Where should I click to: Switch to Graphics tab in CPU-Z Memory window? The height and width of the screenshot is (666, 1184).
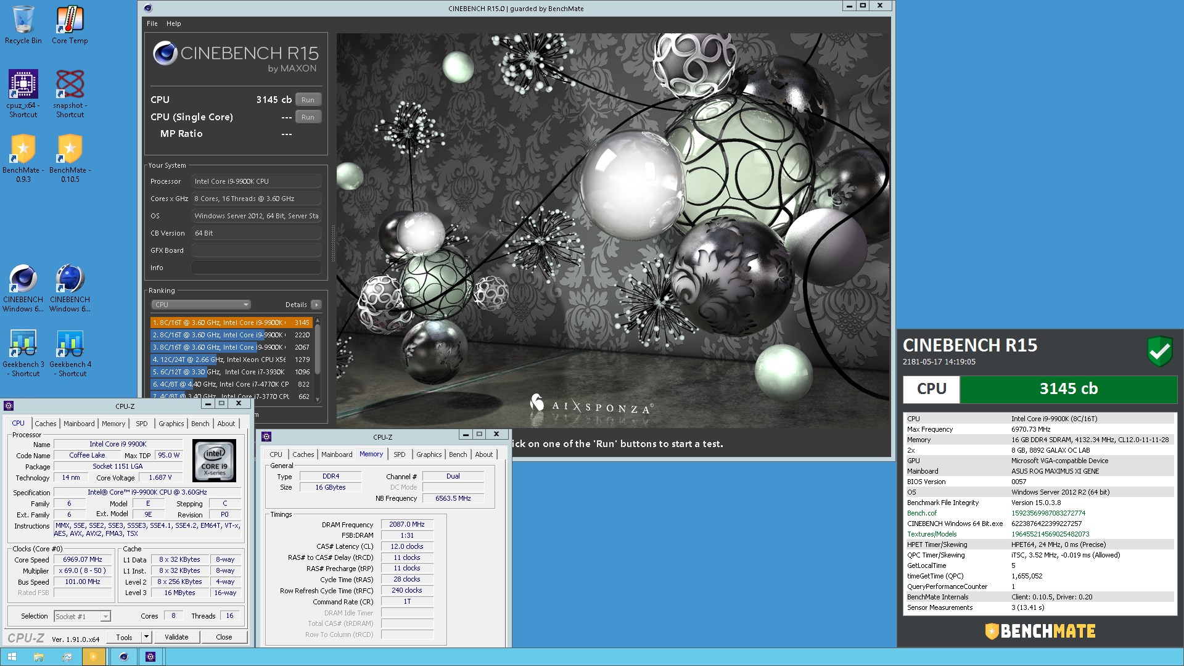coord(429,454)
